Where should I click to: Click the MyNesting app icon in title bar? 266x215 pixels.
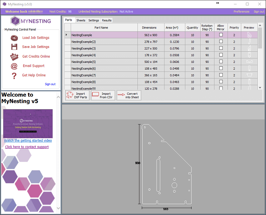tap(4, 4)
